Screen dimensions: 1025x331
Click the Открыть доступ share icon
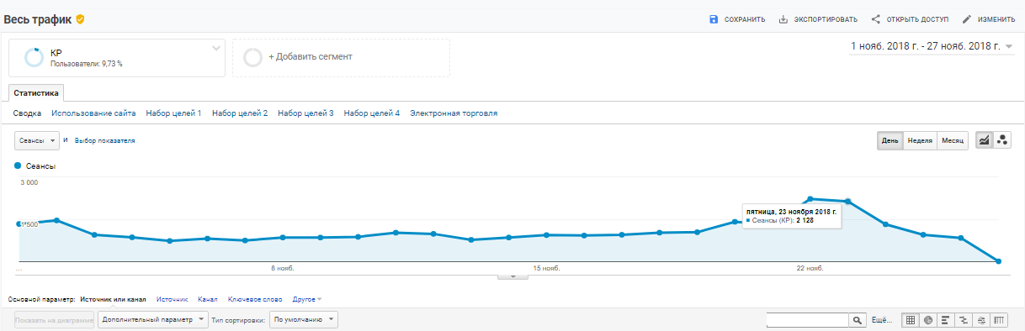click(876, 19)
